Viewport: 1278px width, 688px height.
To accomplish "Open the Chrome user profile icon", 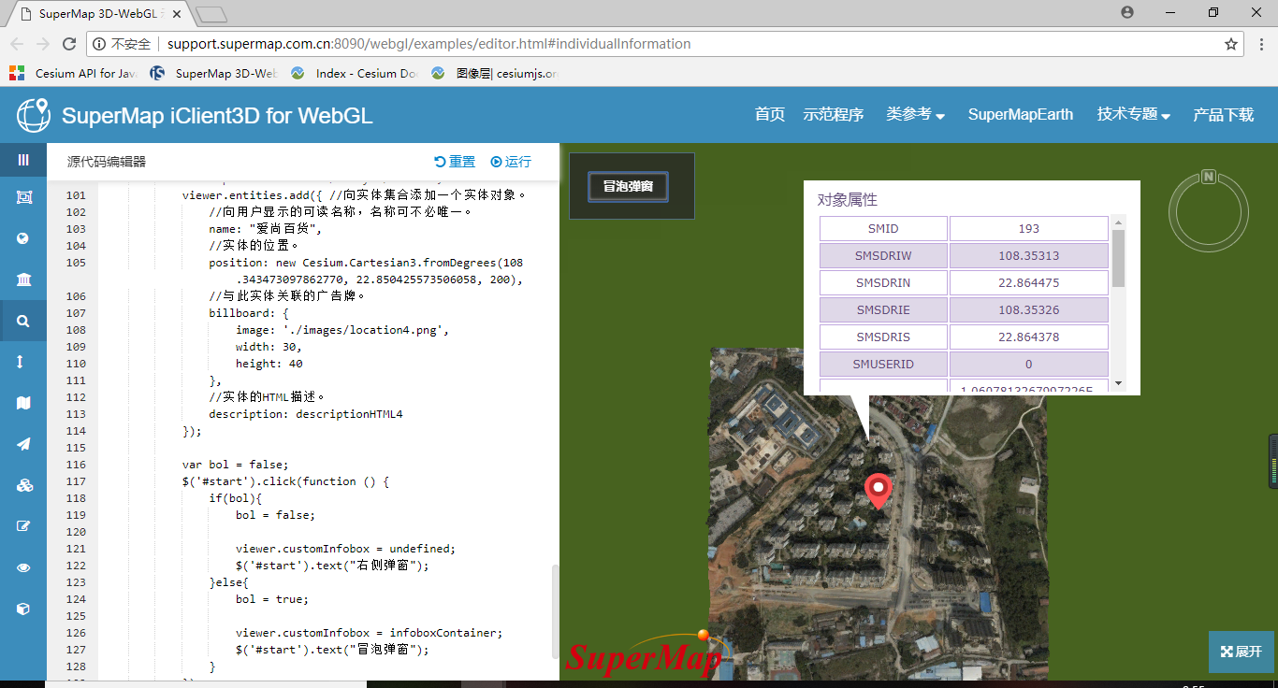I will pyautogui.click(x=1127, y=12).
